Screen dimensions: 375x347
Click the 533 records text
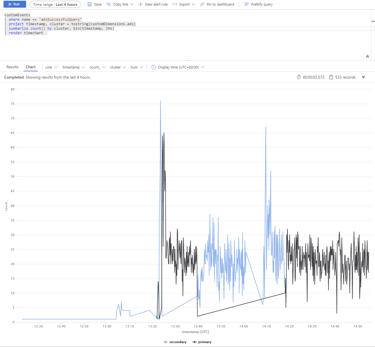pyautogui.click(x=345, y=77)
